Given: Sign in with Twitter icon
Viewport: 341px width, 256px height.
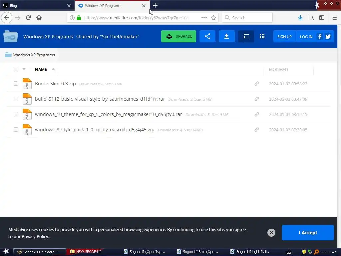Looking at the screenshot, I should pos(328,37).
